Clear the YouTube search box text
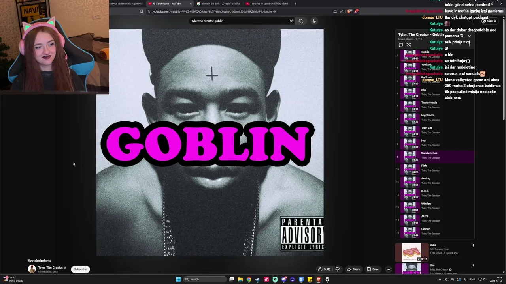Screen dimensions: 506x284 click(x=291, y=21)
